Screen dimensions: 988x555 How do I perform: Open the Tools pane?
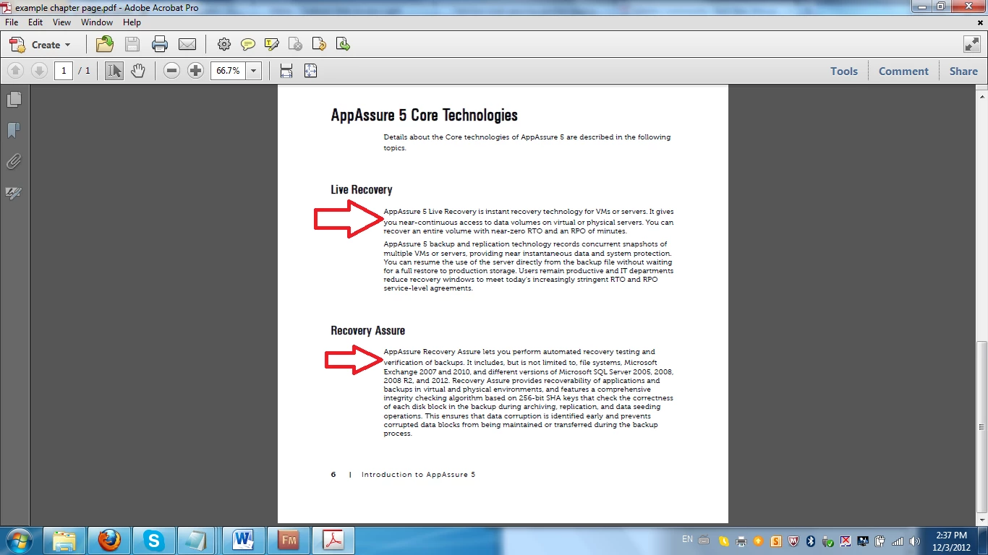coord(843,71)
